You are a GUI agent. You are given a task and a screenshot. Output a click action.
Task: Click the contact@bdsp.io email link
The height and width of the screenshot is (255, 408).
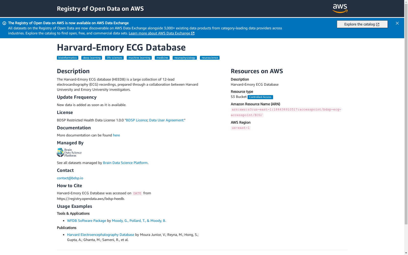point(70,178)
